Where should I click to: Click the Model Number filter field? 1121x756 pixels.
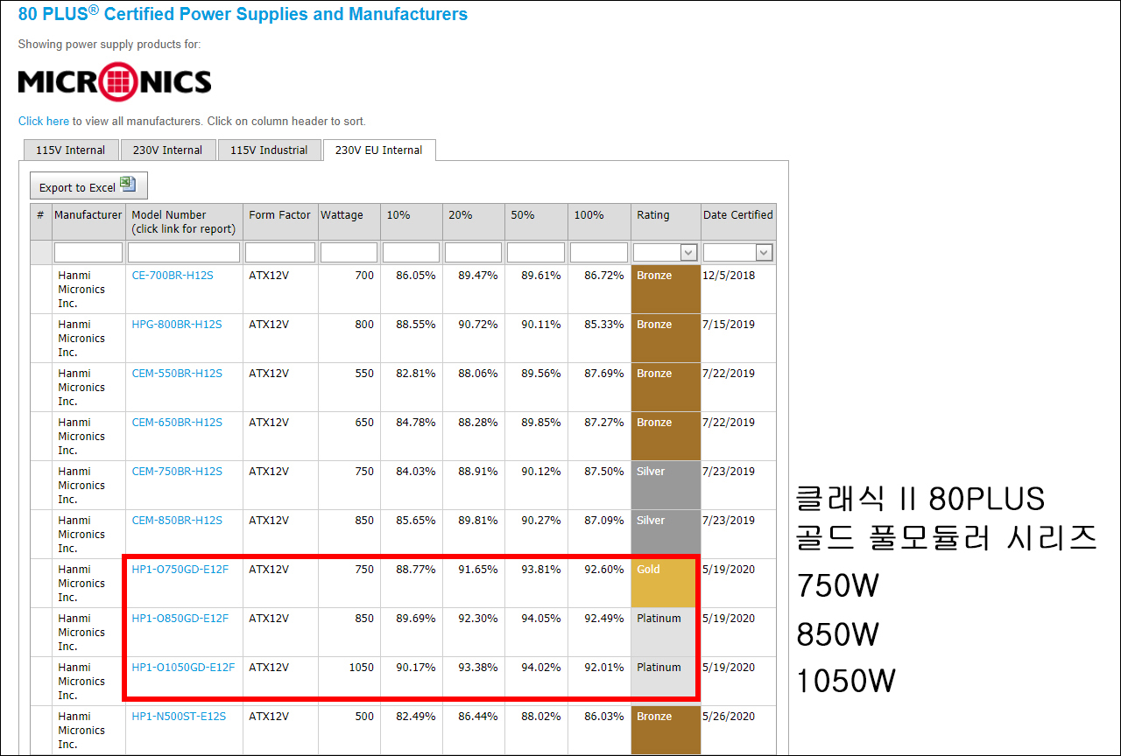point(184,253)
